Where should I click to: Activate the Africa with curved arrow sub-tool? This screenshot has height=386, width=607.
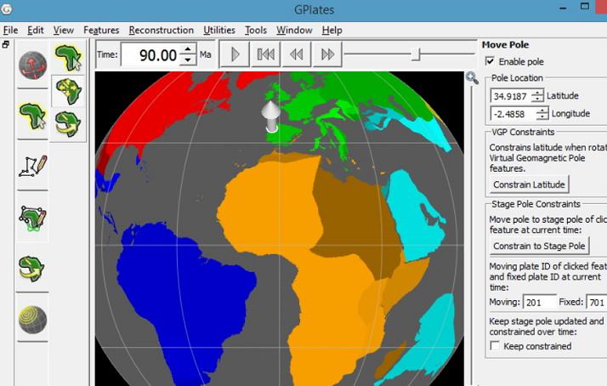(x=68, y=124)
